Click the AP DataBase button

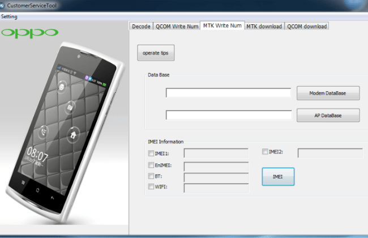click(328, 115)
